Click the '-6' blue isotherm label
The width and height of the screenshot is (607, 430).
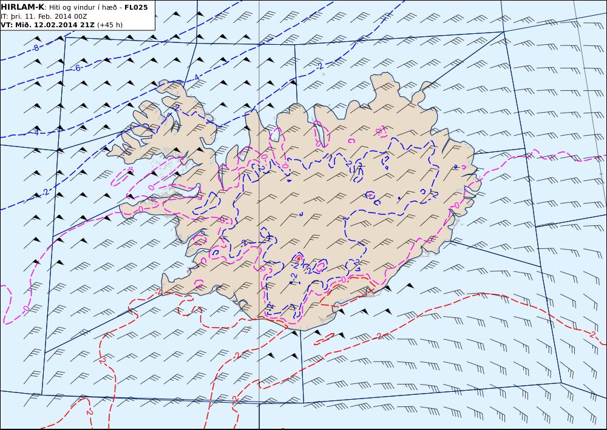pyautogui.click(x=76, y=68)
